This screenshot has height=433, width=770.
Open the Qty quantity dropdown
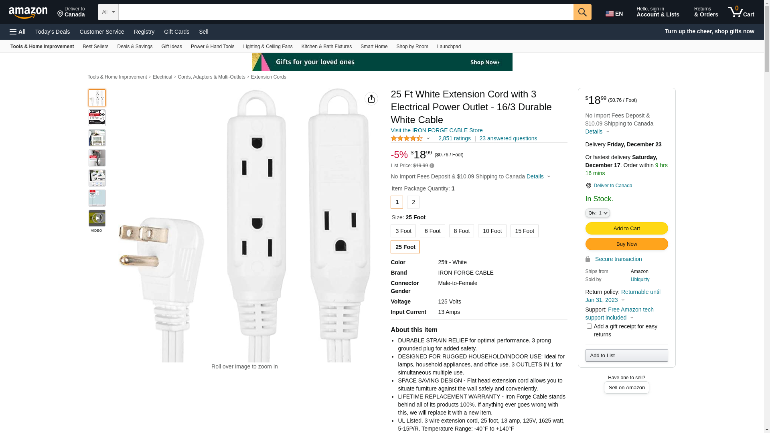click(598, 213)
